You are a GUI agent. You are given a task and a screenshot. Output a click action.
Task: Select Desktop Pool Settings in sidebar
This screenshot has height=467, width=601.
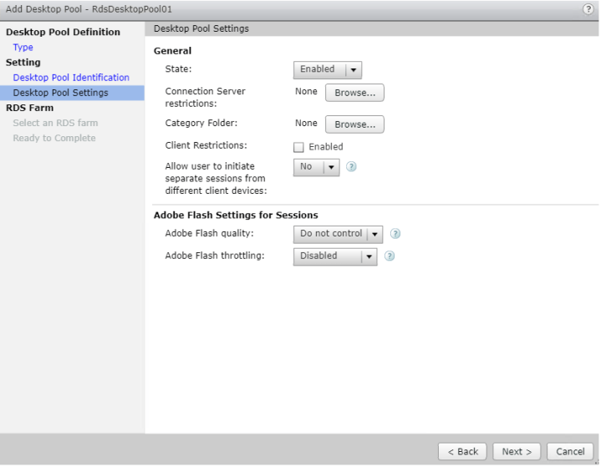tap(60, 93)
